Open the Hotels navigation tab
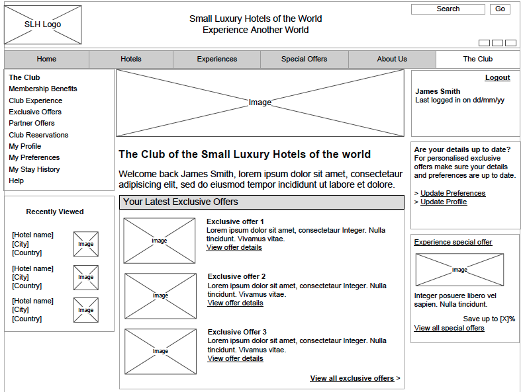This screenshot has height=392, width=525. [x=131, y=59]
